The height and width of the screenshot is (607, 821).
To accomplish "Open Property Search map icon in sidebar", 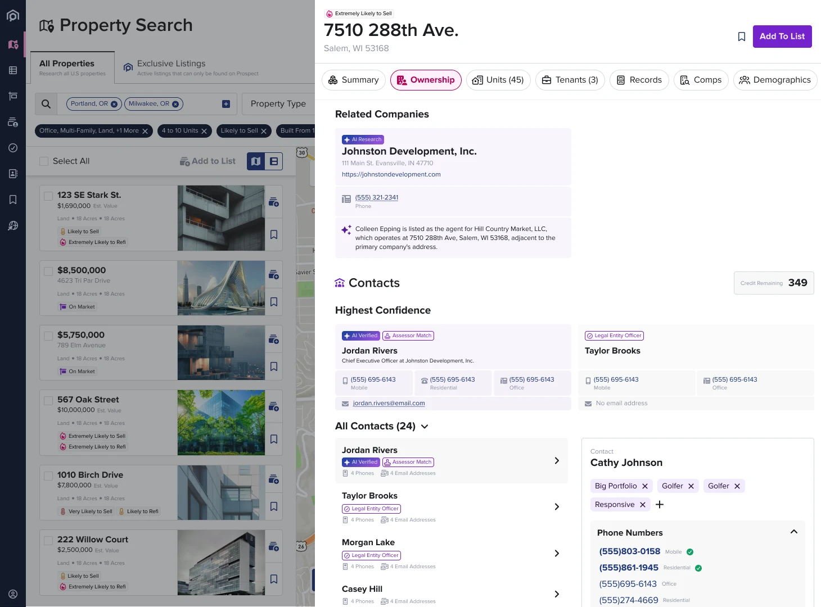I will click(x=13, y=44).
